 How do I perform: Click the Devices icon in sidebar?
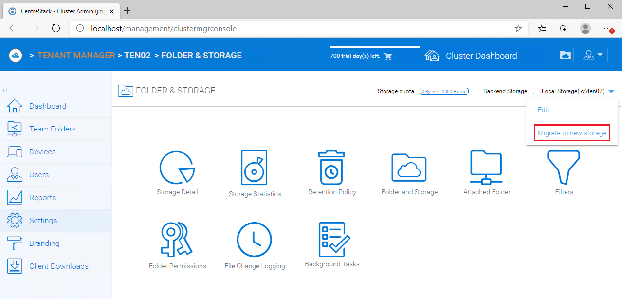[15, 151]
